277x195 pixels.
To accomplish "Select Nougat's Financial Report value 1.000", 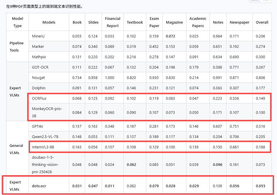I will (110, 77).
